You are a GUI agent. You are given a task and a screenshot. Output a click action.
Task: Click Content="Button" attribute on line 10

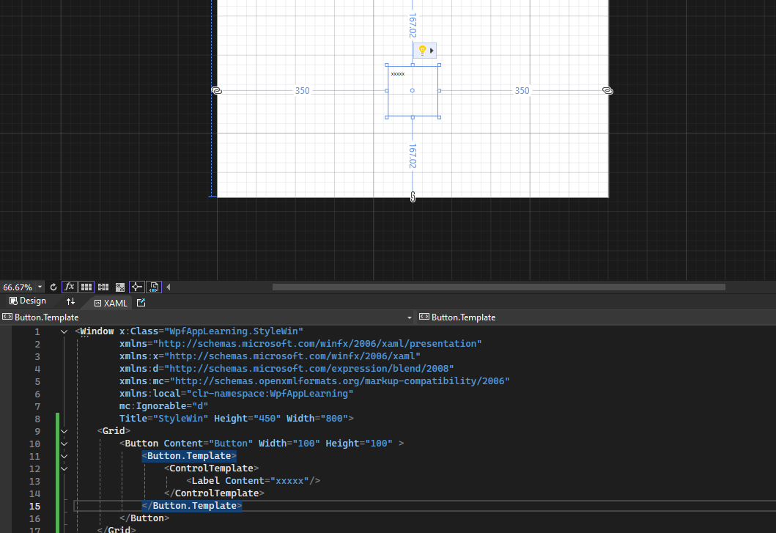tap(208, 443)
